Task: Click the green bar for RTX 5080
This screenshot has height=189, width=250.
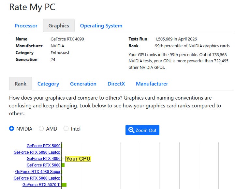Action: click(x=63, y=165)
